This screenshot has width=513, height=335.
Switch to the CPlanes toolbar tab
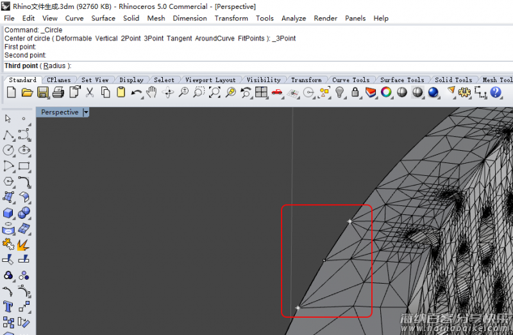click(59, 80)
